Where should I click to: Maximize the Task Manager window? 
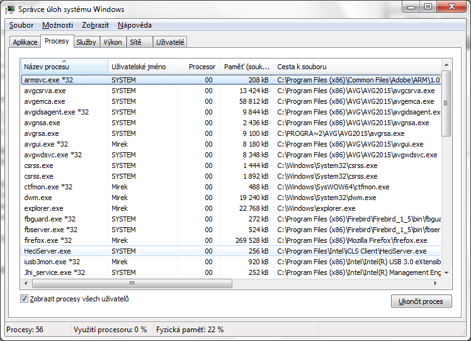428,7
